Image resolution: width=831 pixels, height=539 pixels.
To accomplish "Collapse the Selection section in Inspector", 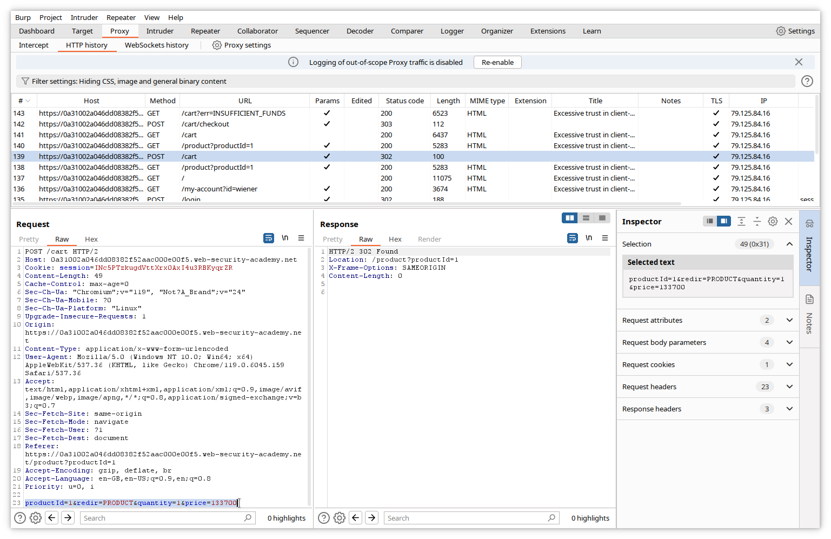I will 789,244.
